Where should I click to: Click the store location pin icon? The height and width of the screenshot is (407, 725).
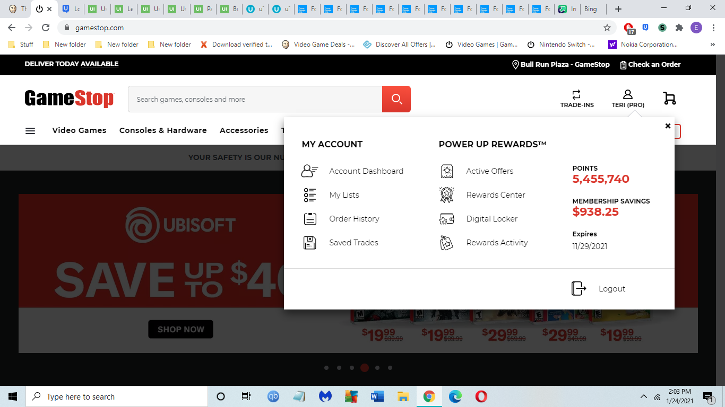515,65
